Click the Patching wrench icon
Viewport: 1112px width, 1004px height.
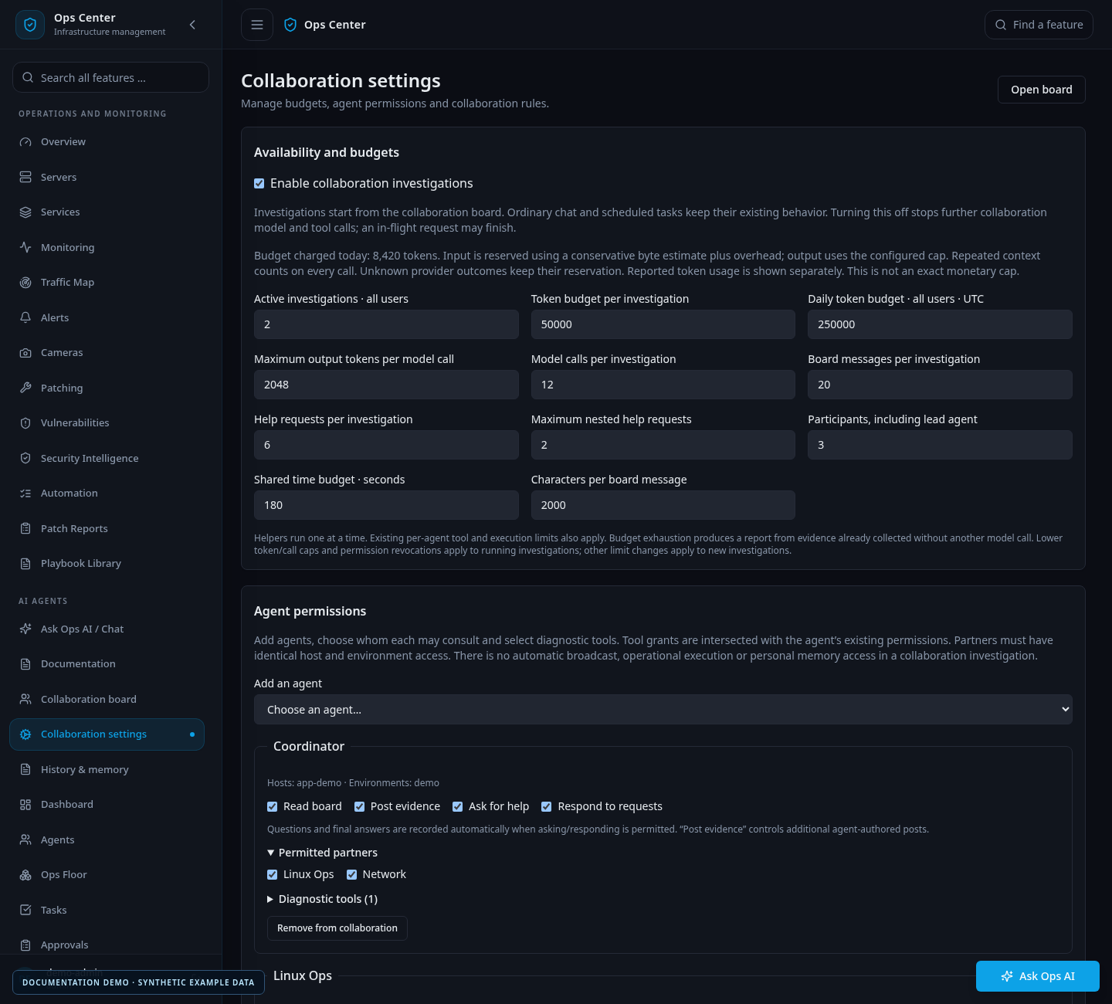pyautogui.click(x=25, y=388)
